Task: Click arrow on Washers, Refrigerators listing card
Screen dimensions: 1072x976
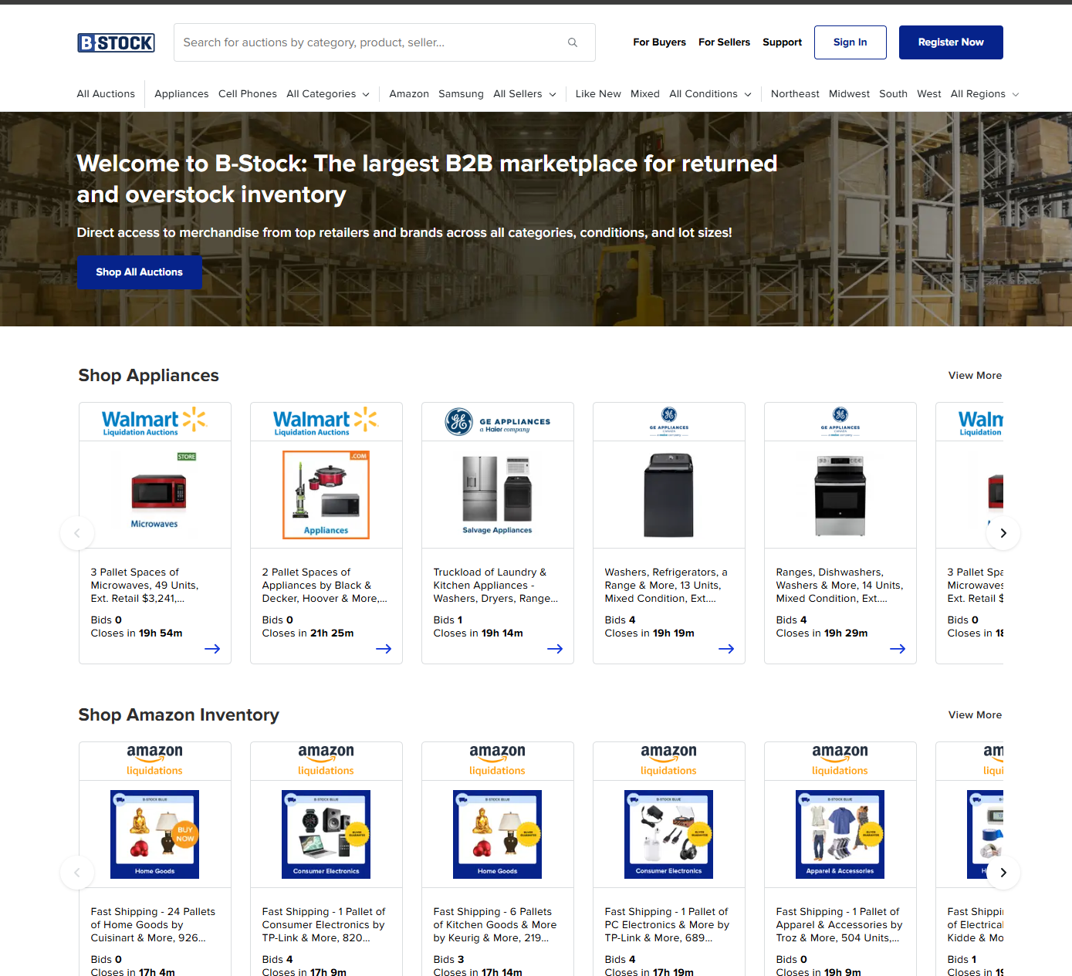Action: tap(725, 649)
